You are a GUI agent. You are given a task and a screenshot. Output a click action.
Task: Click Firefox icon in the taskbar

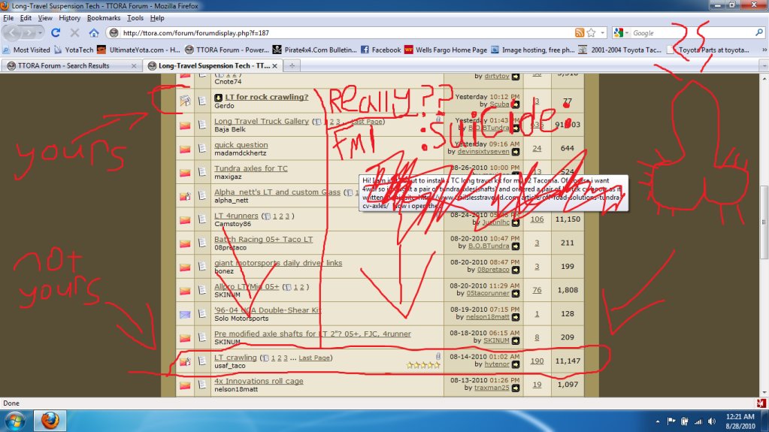(50, 421)
